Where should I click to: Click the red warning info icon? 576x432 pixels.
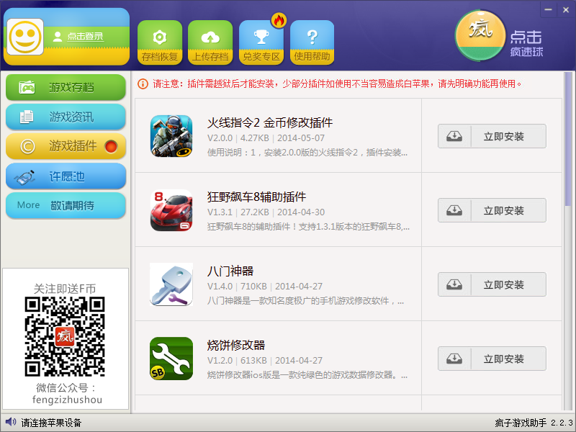pyautogui.click(x=143, y=84)
